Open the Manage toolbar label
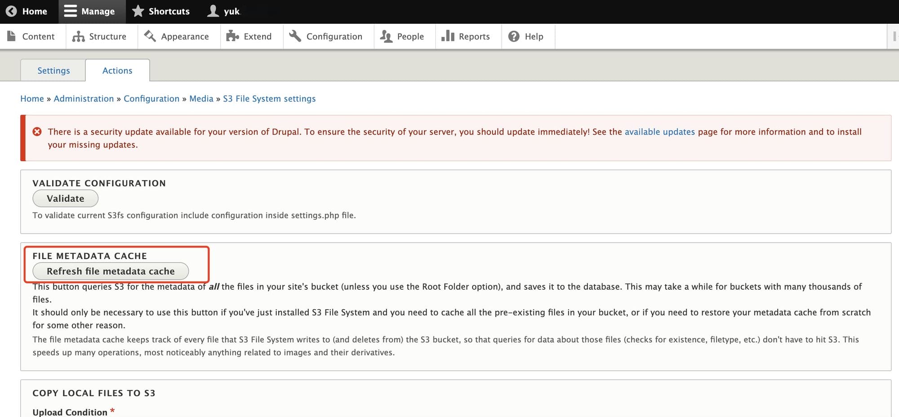The height and width of the screenshot is (417, 899). [x=98, y=11]
